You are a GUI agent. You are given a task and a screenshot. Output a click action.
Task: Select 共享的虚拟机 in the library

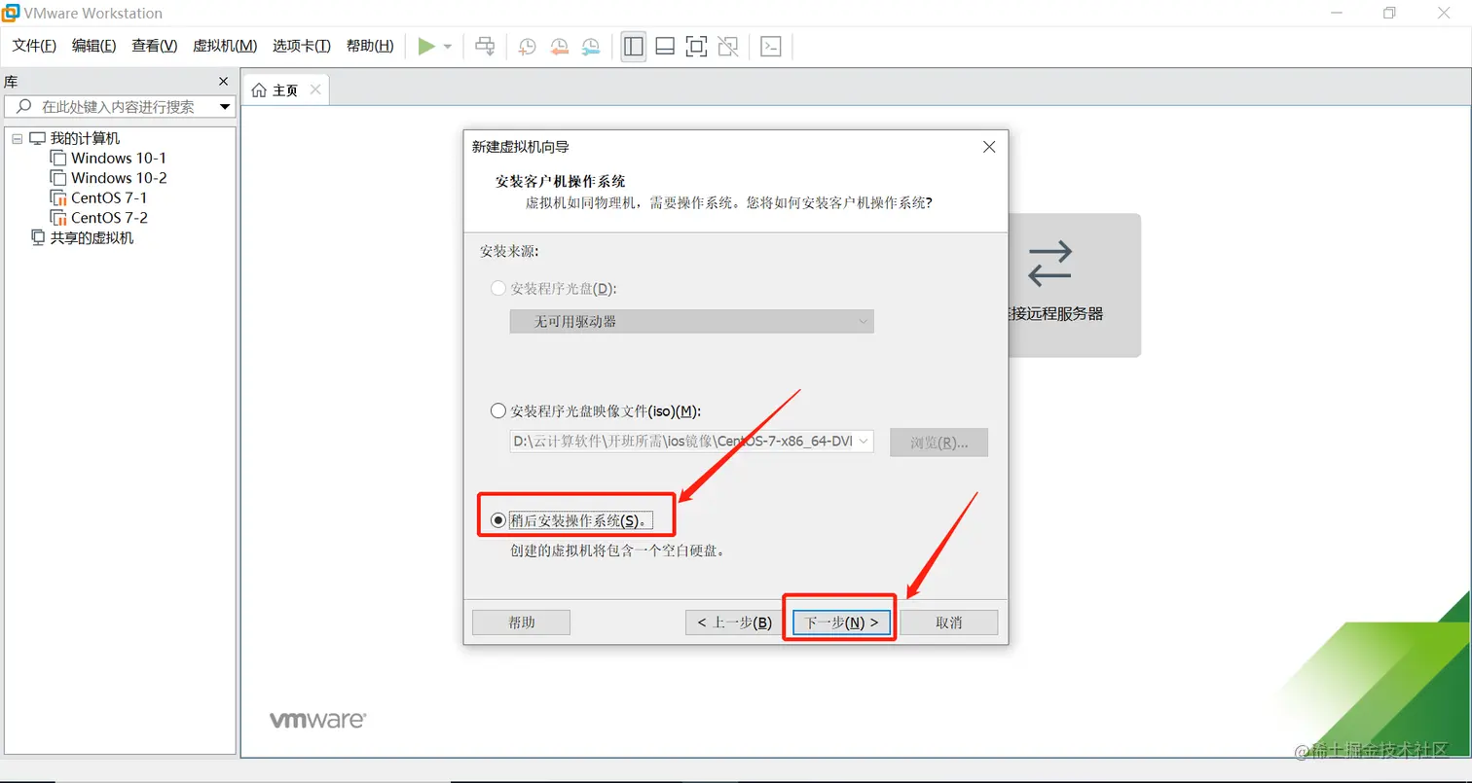pyautogui.click(x=92, y=237)
